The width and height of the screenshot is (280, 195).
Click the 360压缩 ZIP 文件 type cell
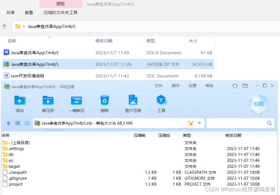click(163, 64)
